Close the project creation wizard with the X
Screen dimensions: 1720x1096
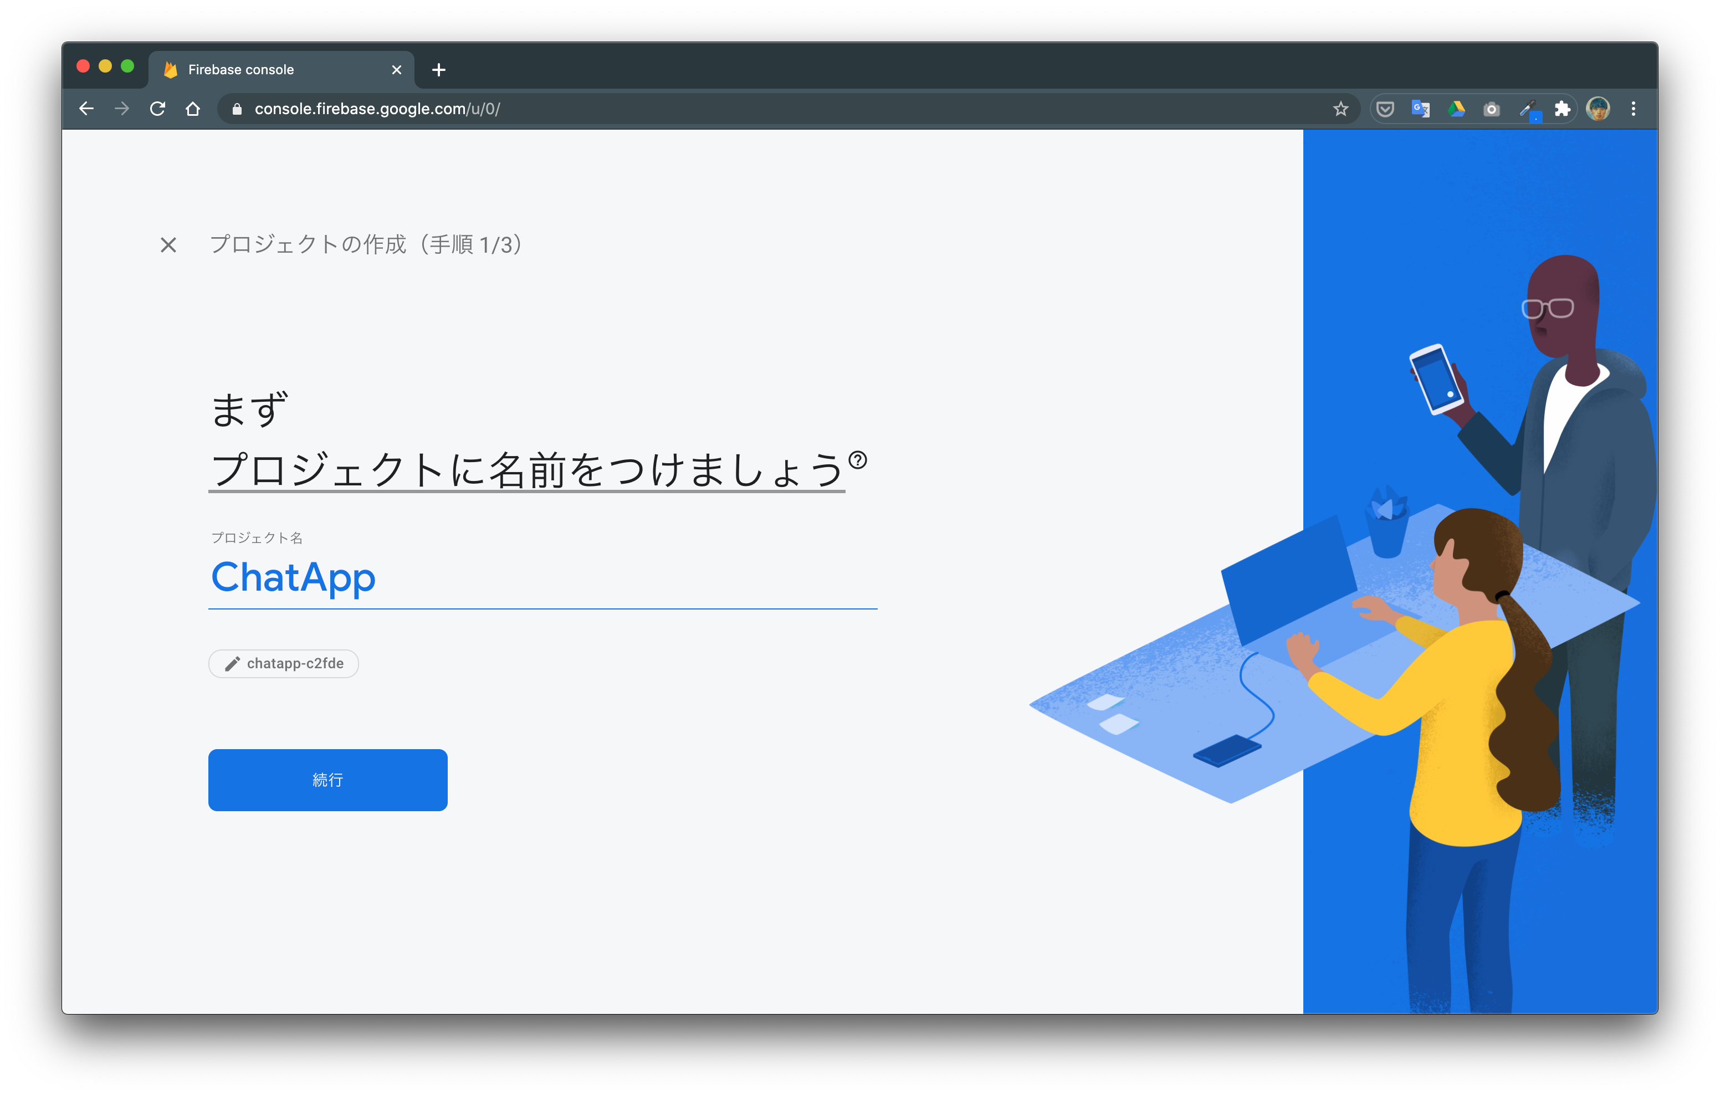pos(168,245)
